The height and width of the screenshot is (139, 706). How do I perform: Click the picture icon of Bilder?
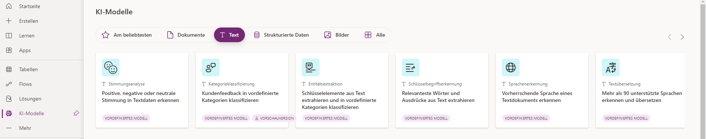pyautogui.click(x=328, y=35)
